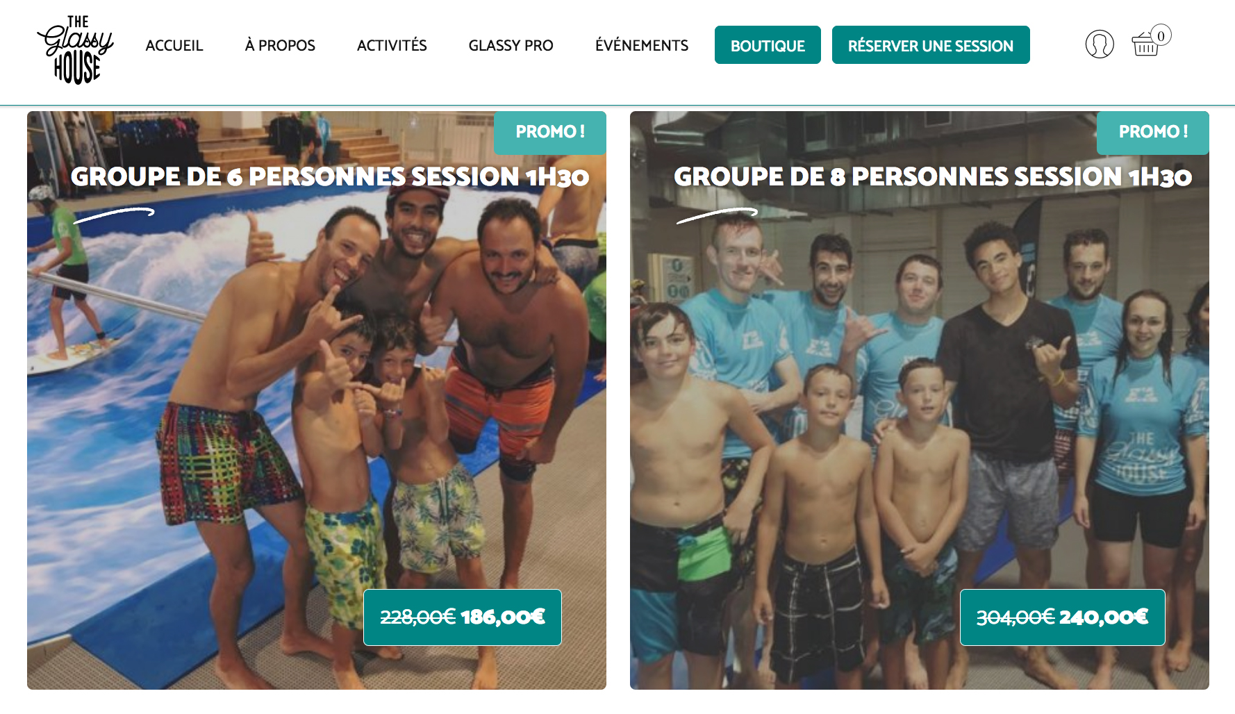The width and height of the screenshot is (1235, 714).
Task: Navigate to the Événements page
Action: coord(642,46)
